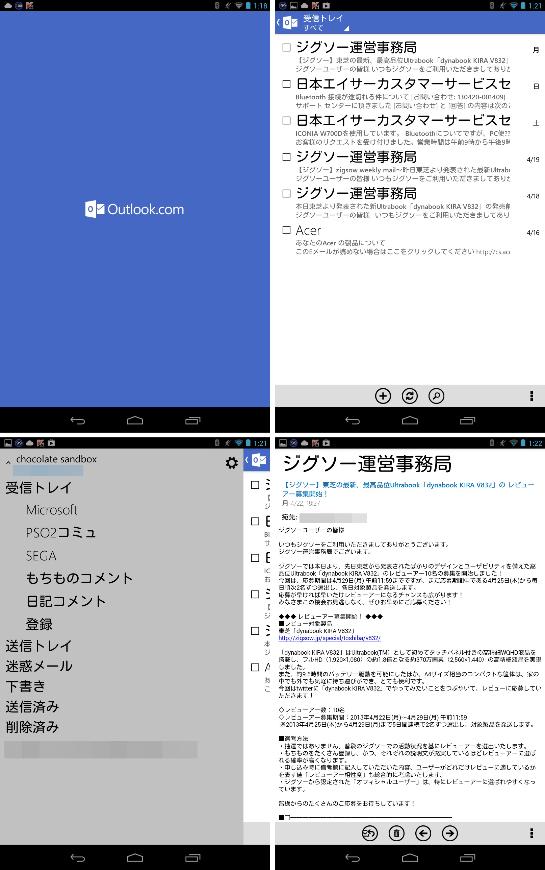Image resolution: width=545 pixels, height=870 pixels.
Task: Tap recent apps on the Outlook.com splash screen
Action: point(193,420)
